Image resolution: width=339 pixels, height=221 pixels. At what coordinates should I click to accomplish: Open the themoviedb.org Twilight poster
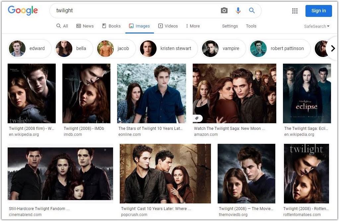(246, 174)
